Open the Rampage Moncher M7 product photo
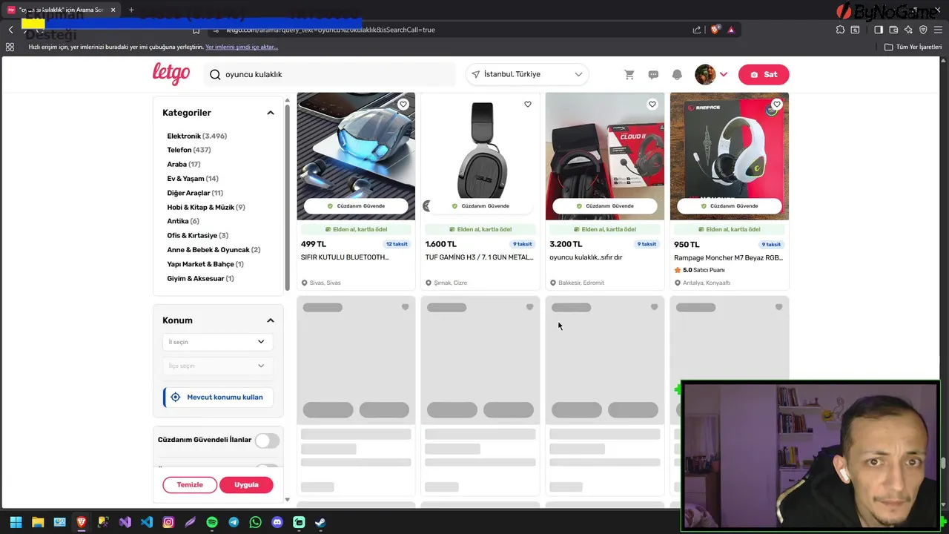 tap(730, 156)
